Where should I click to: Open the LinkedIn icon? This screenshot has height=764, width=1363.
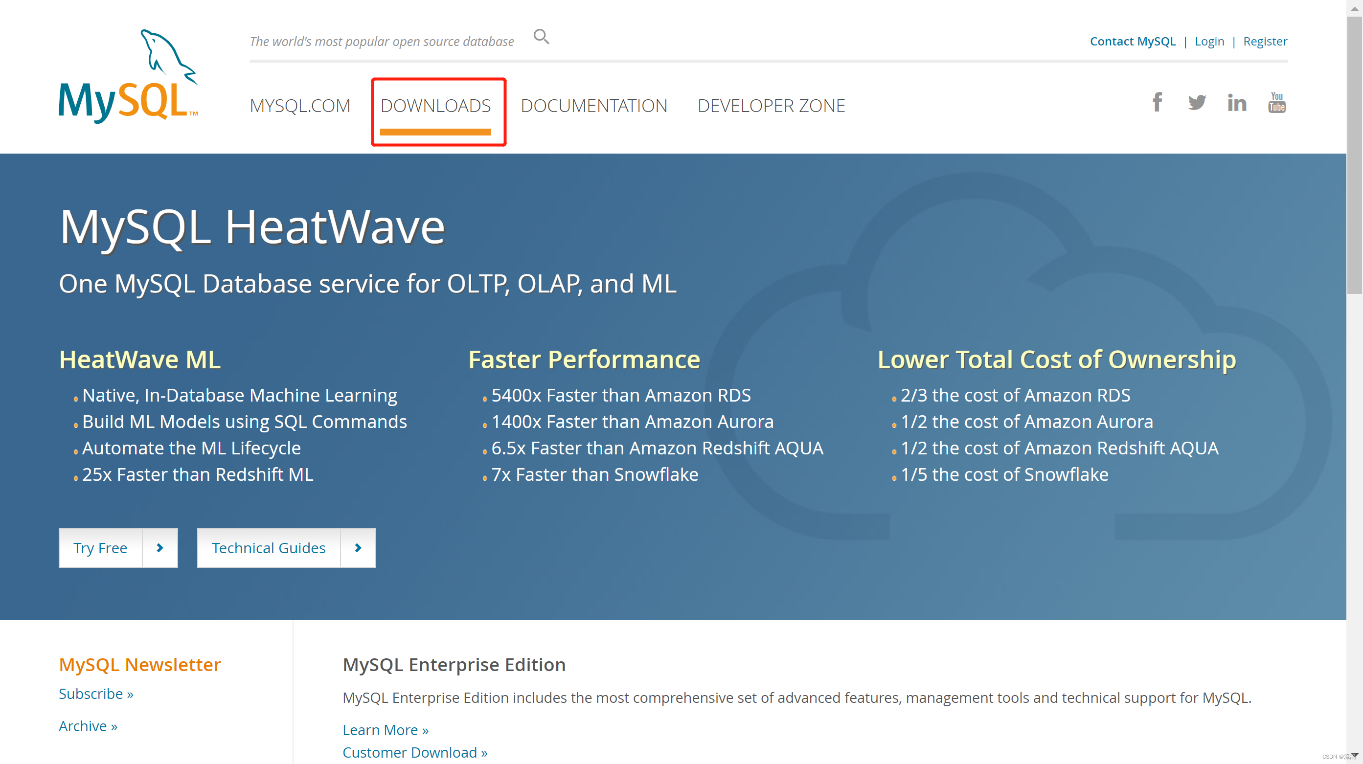[1237, 103]
